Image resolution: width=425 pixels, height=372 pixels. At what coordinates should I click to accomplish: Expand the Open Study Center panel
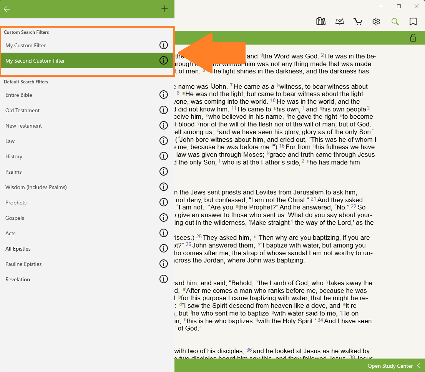pyautogui.click(x=393, y=366)
